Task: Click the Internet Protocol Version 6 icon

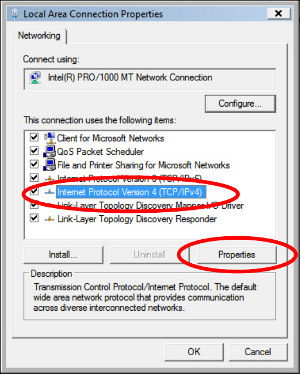Action: click(50, 178)
